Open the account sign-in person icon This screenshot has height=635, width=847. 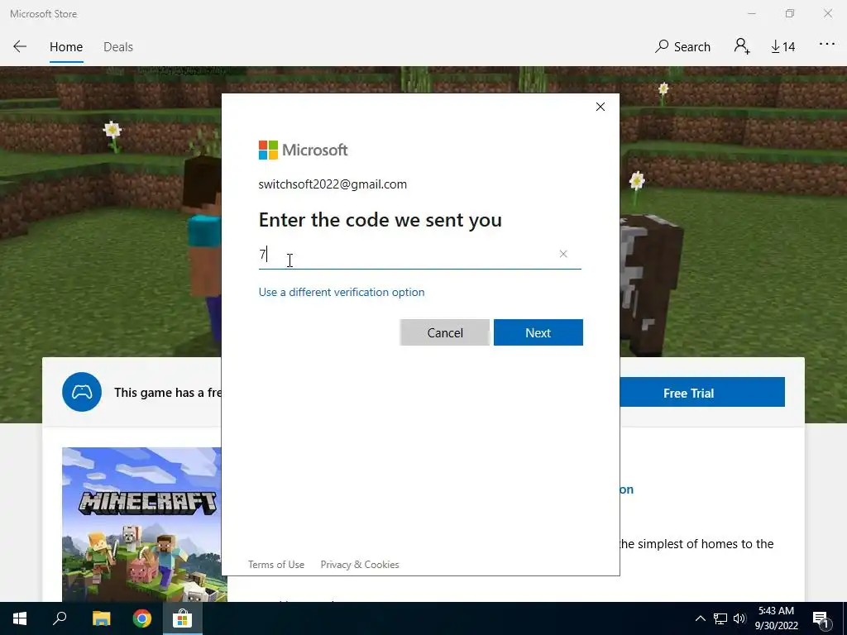point(742,46)
